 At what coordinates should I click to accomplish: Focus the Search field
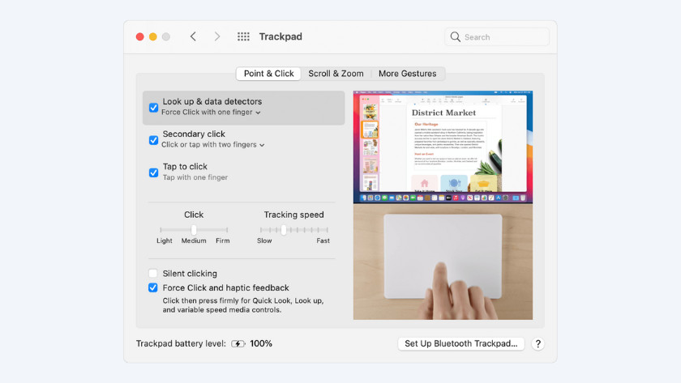[x=497, y=37]
